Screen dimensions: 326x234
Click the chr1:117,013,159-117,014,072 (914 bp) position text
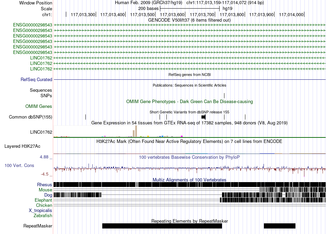(225, 3)
